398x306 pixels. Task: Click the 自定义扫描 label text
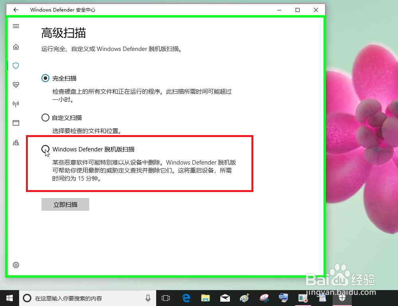click(x=67, y=118)
